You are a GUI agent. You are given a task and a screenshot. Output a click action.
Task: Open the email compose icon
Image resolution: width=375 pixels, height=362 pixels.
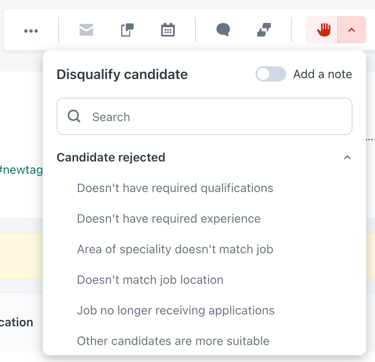click(86, 30)
